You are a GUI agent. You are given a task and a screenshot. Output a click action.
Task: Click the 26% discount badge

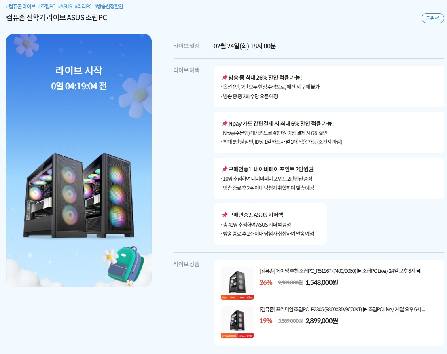(x=266, y=282)
